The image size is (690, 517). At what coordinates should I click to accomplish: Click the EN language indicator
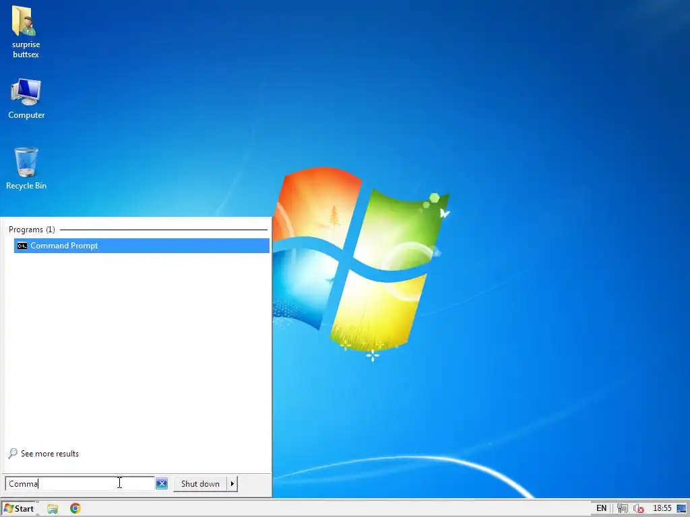(601, 508)
